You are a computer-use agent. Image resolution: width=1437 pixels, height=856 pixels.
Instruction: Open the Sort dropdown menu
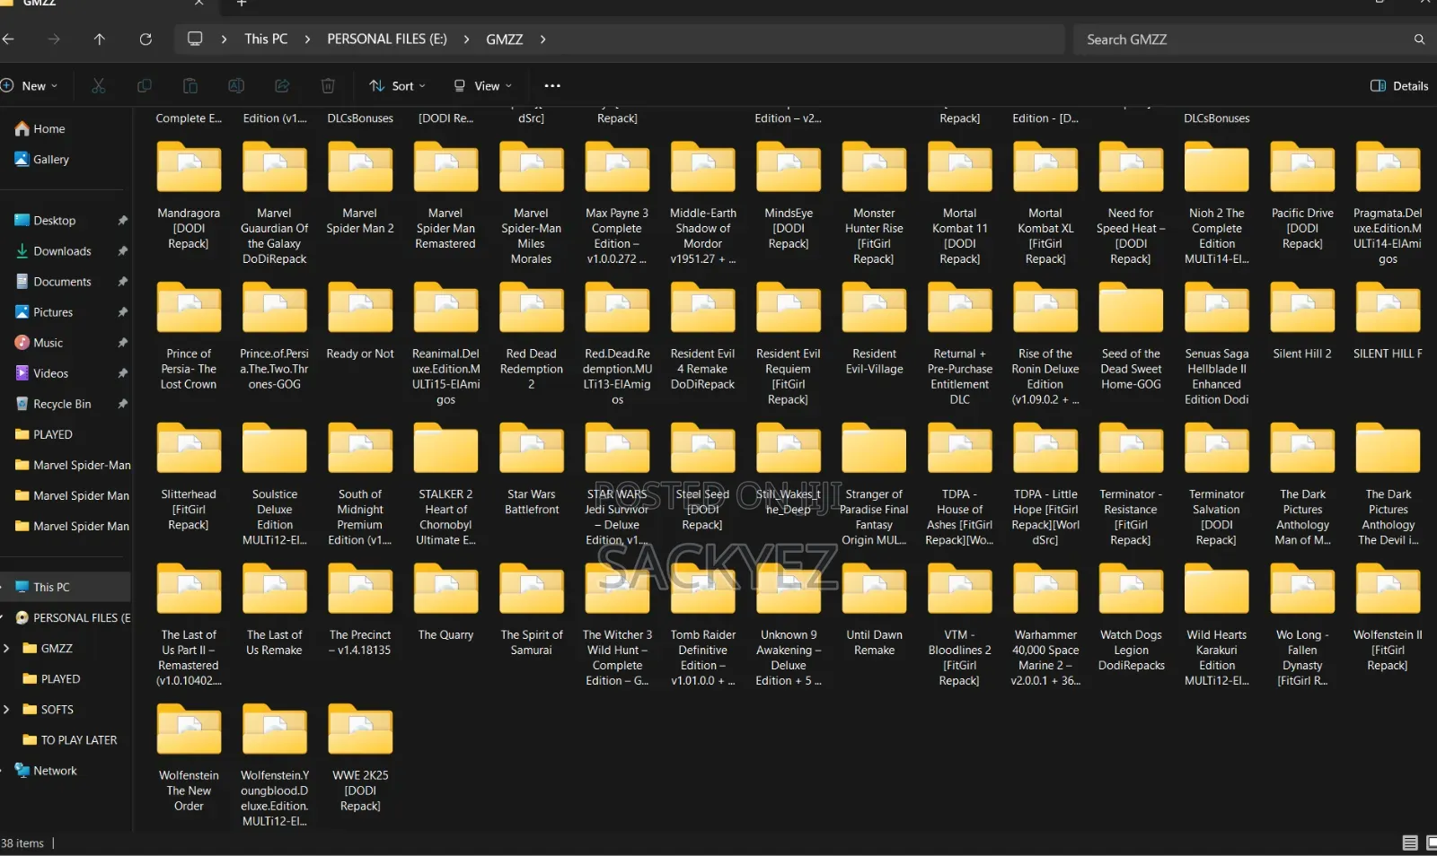point(397,86)
